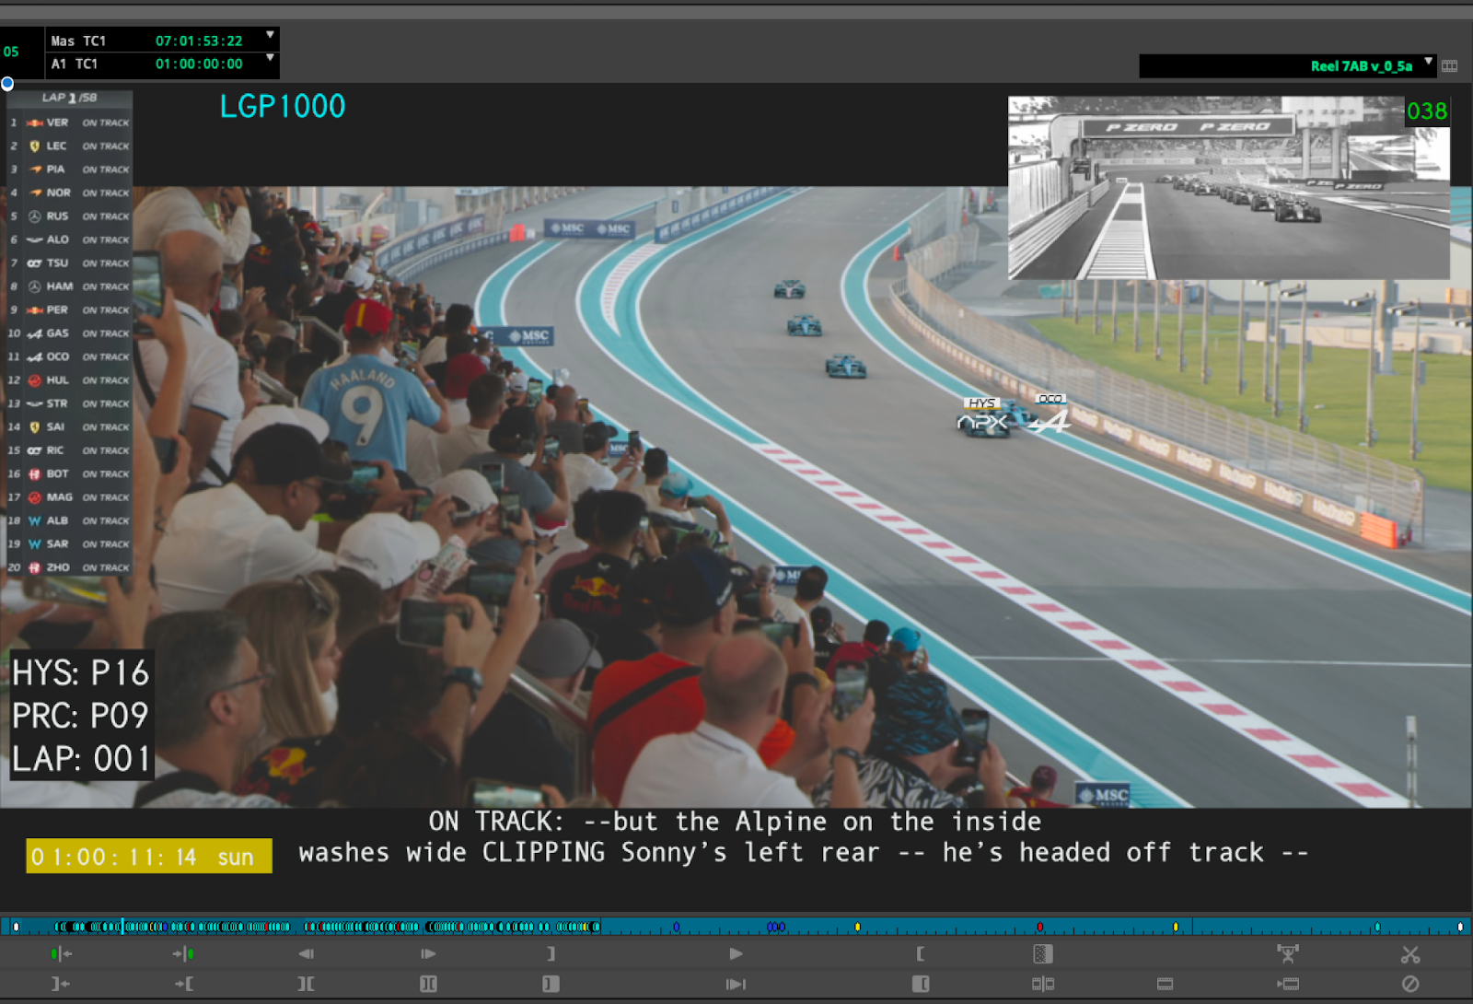Open the A1 TC1 timecode dropdown arrow
1473x1004 pixels.
click(x=270, y=57)
